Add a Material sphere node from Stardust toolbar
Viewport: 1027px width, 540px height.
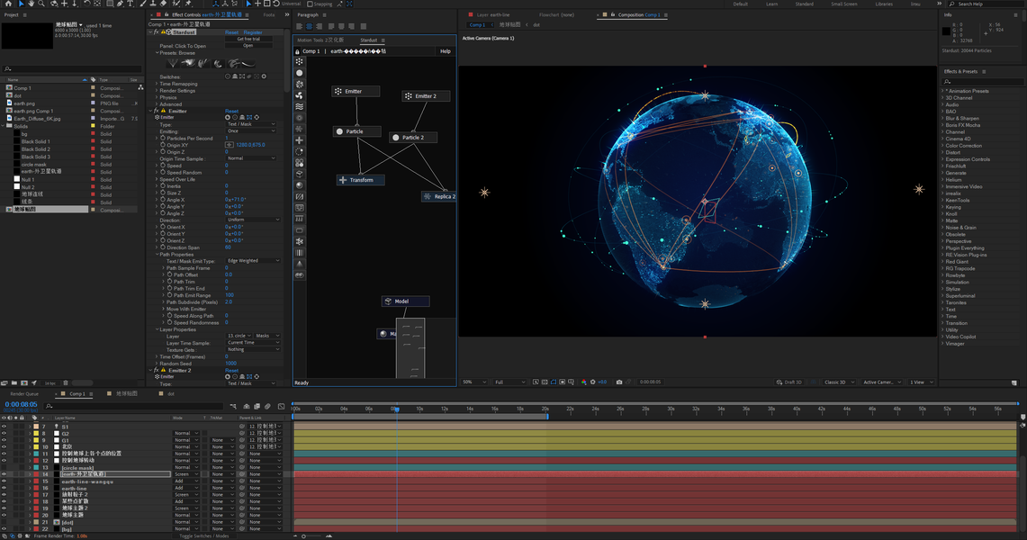(x=300, y=185)
